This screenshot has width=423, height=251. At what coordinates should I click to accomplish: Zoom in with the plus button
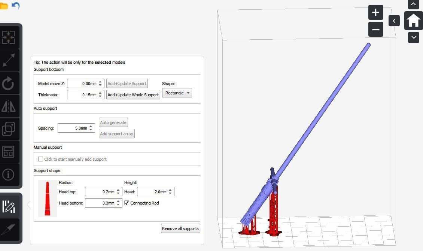[375, 12]
